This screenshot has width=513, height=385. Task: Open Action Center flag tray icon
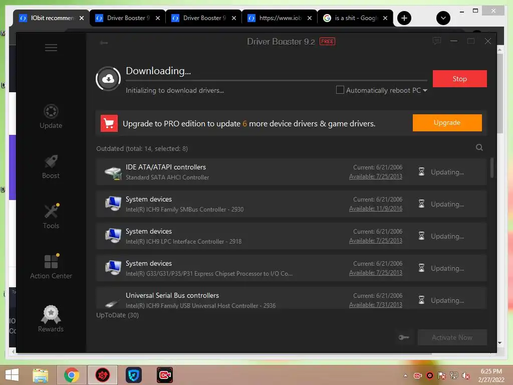442,375
